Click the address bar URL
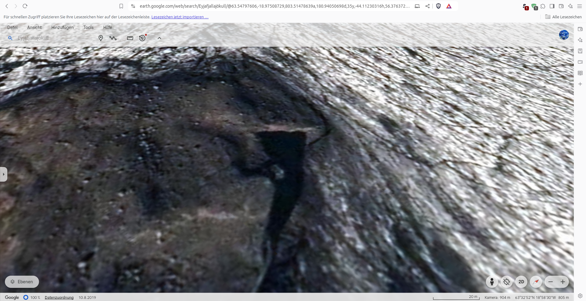Screen dimensions: 586x301 tap(275, 6)
